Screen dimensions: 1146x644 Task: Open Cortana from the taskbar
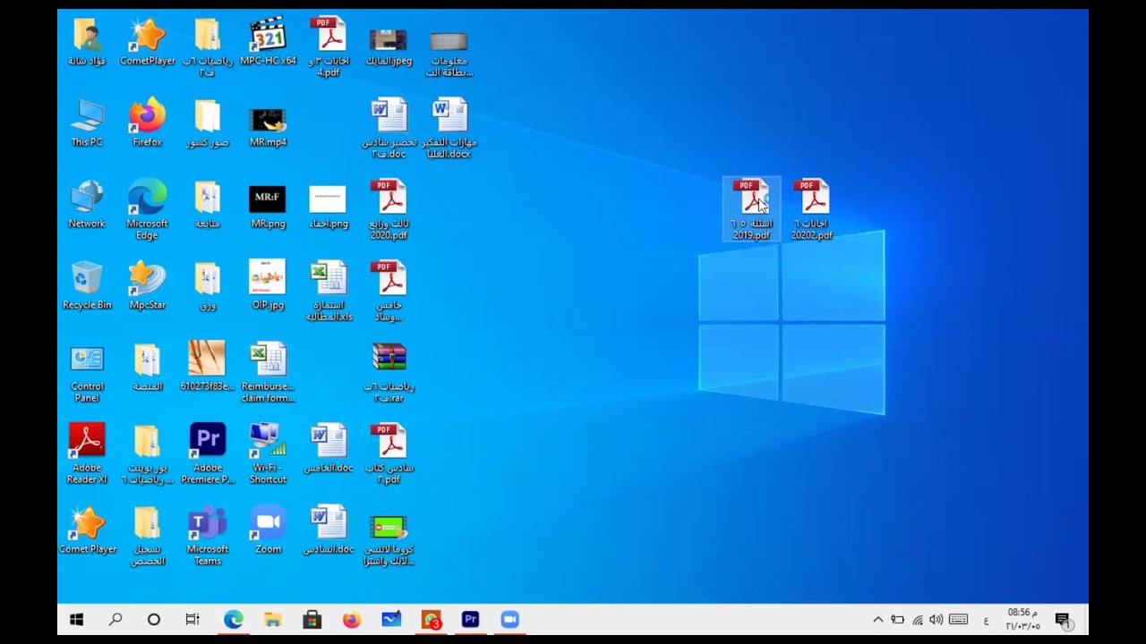[154, 619]
